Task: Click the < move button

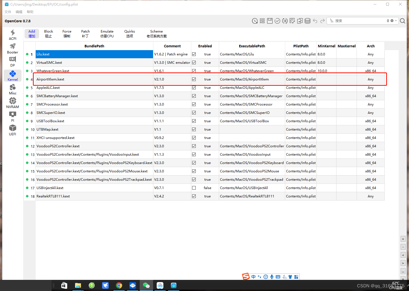Action: click(x=403, y=255)
